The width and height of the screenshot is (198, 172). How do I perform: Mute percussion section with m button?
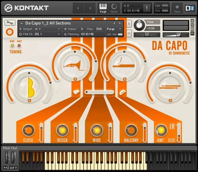[170, 100]
